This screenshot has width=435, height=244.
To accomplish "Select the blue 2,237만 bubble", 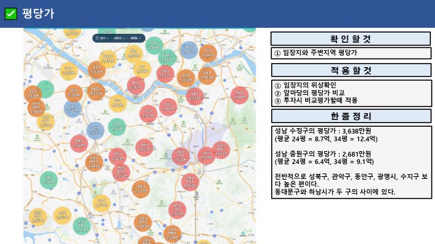I will click(x=95, y=131).
